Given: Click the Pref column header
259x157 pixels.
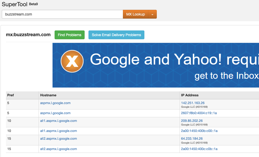Looking at the screenshot, I should click(11, 95).
